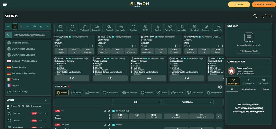This screenshot has width=276, height=129.
Task: Choose Table Tennis in the top sports carousel
Action: tap(170, 28)
